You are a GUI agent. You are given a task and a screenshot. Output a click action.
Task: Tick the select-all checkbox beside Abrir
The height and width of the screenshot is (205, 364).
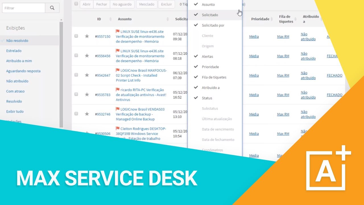[76, 4]
